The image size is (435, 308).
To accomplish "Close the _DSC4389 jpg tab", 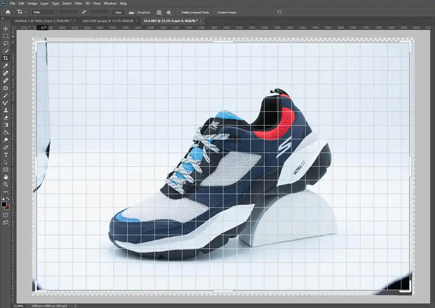I will tap(136, 21).
